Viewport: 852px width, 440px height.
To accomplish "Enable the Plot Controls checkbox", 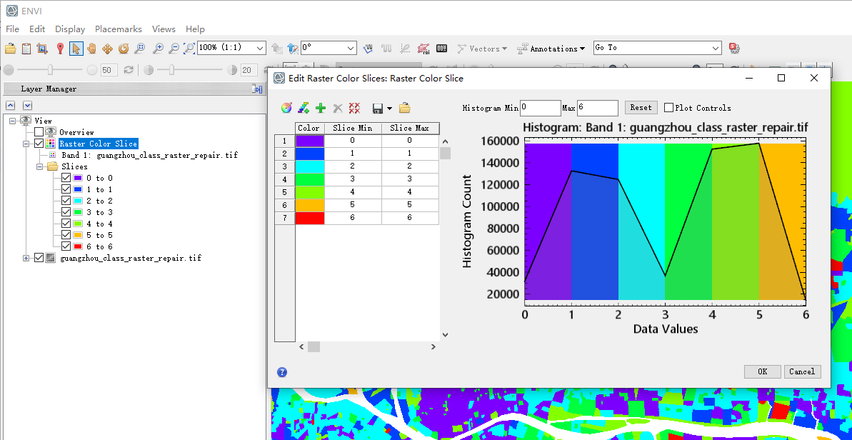I will tap(669, 108).
